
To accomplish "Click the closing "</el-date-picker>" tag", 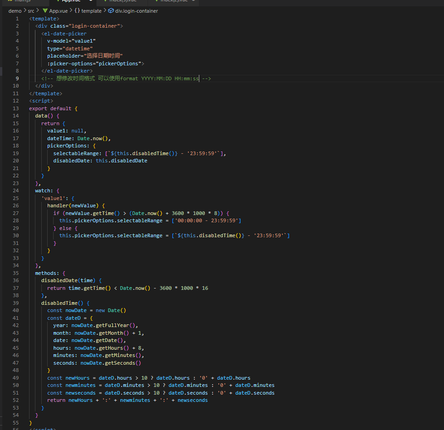I will click(67, 71).
